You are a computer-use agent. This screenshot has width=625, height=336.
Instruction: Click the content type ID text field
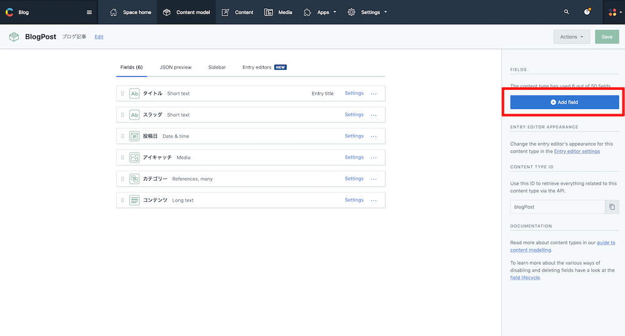click(557, 207)
